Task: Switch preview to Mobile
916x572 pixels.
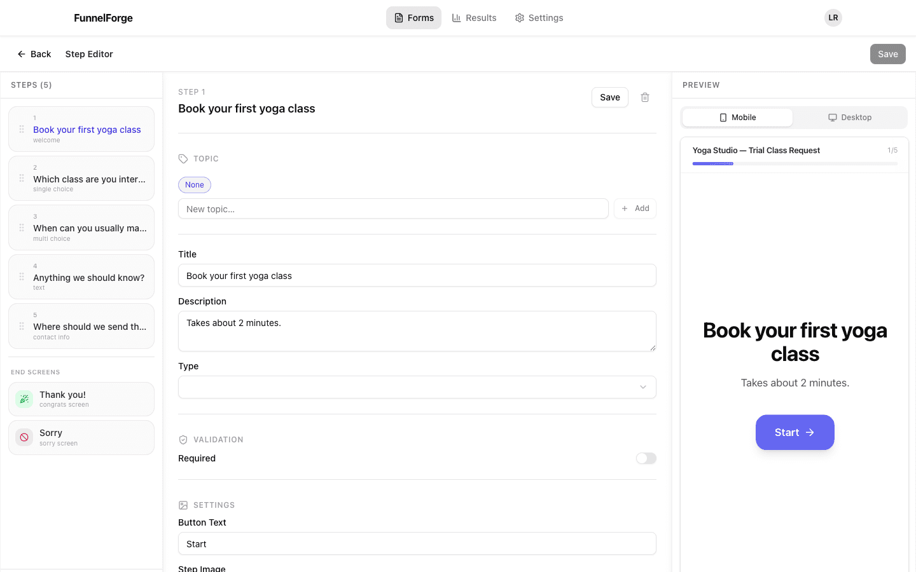Action: pos(737,118)
